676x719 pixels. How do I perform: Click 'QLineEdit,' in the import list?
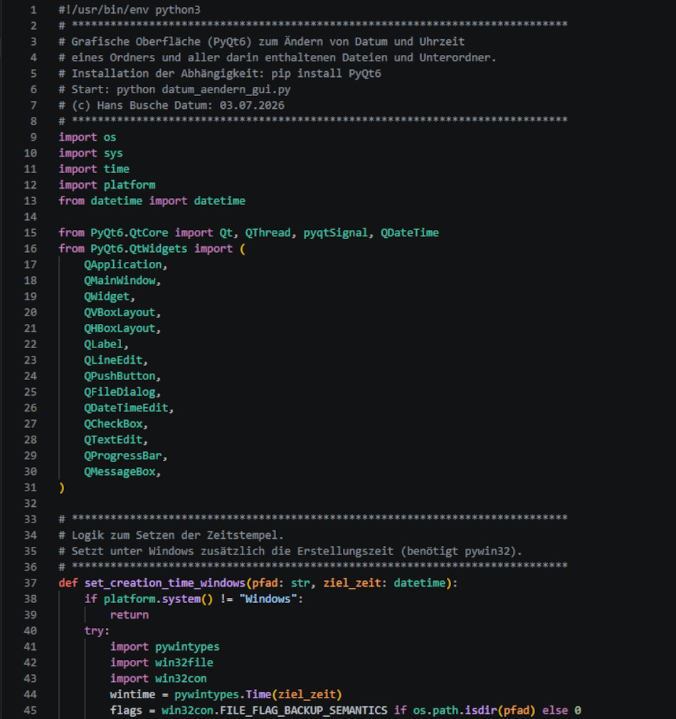tap(116, 360)
